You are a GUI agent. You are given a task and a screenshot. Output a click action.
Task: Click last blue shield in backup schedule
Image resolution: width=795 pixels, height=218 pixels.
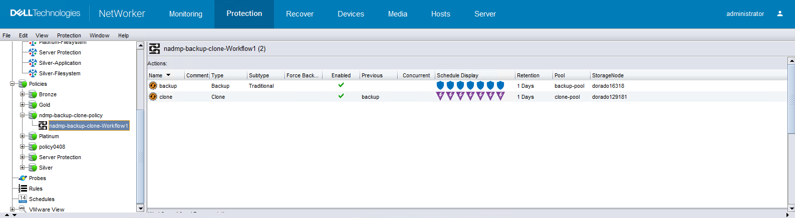pos(500,86)
